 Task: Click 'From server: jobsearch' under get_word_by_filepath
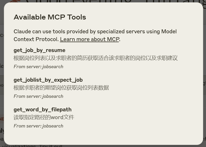(38, 126)
